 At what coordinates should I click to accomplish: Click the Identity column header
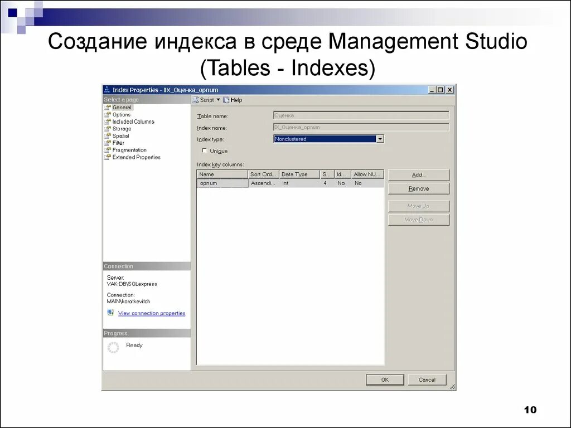pyautogui.click(x=343, y=174)
